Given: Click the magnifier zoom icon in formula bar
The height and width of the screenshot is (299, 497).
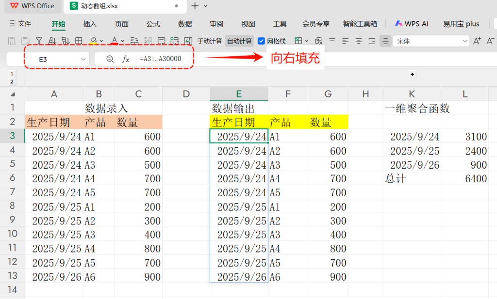Looking at the screenshot, I should 110,59.
